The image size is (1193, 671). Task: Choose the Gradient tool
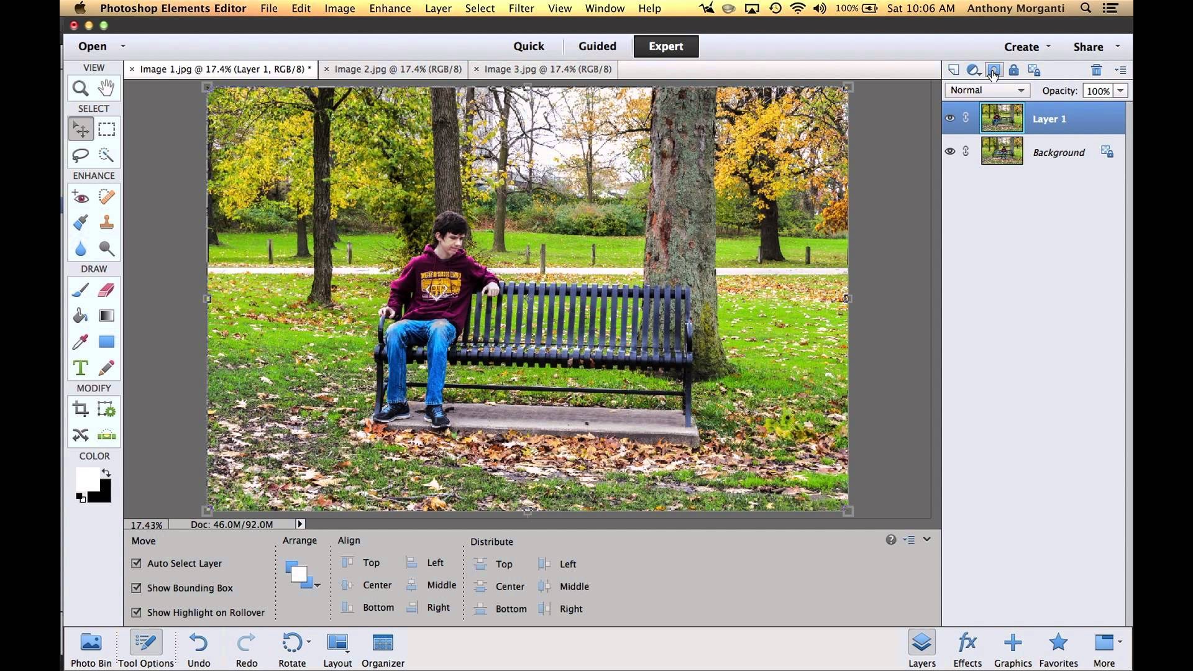(106, 316)
